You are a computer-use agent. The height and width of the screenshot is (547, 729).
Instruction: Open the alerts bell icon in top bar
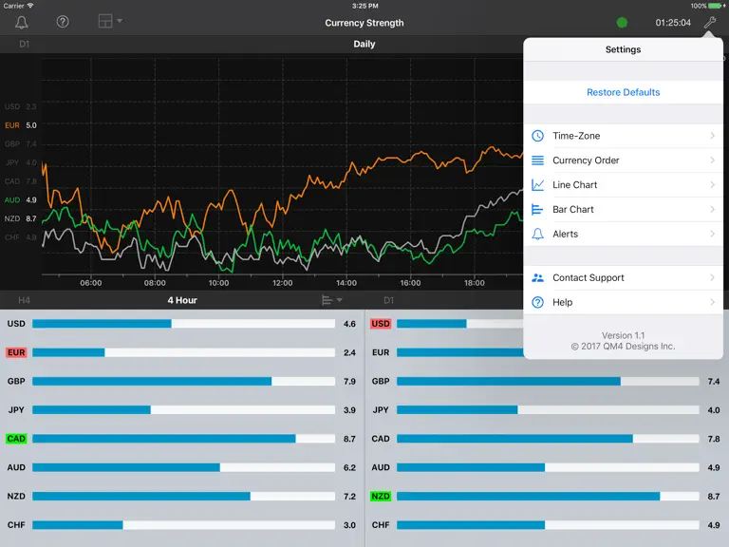(x=22, y=22)
